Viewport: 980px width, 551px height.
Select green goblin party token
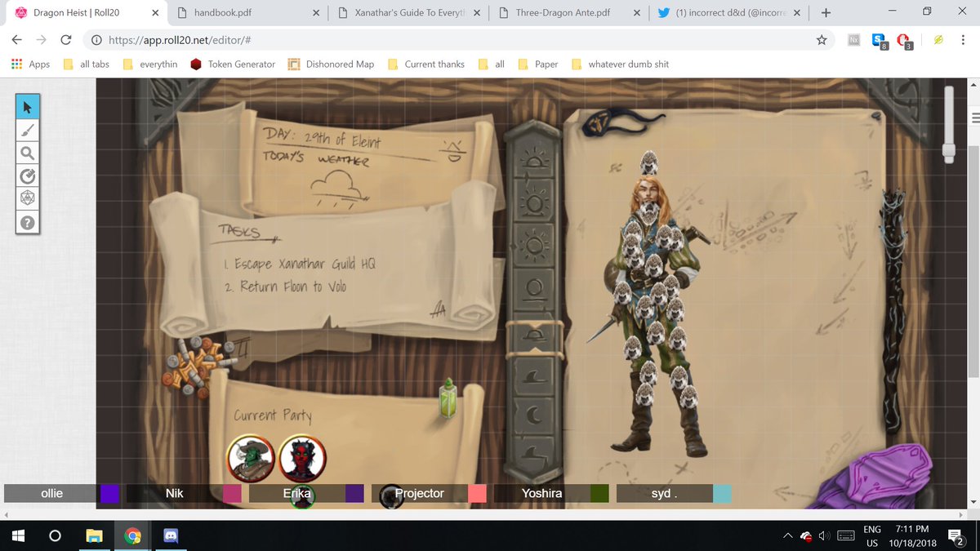[x=249, y=458]
